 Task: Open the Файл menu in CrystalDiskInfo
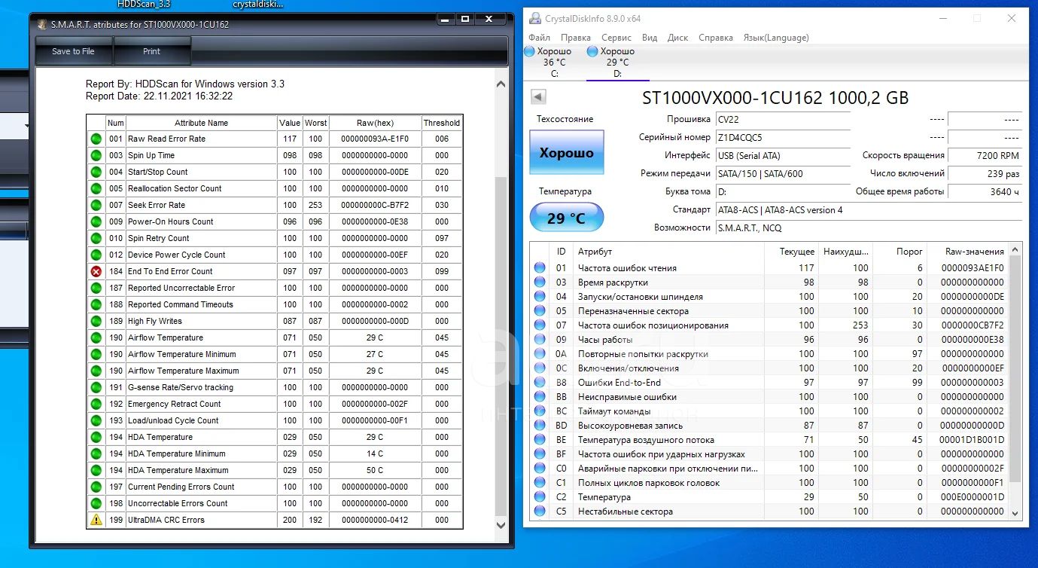point(539,38)
